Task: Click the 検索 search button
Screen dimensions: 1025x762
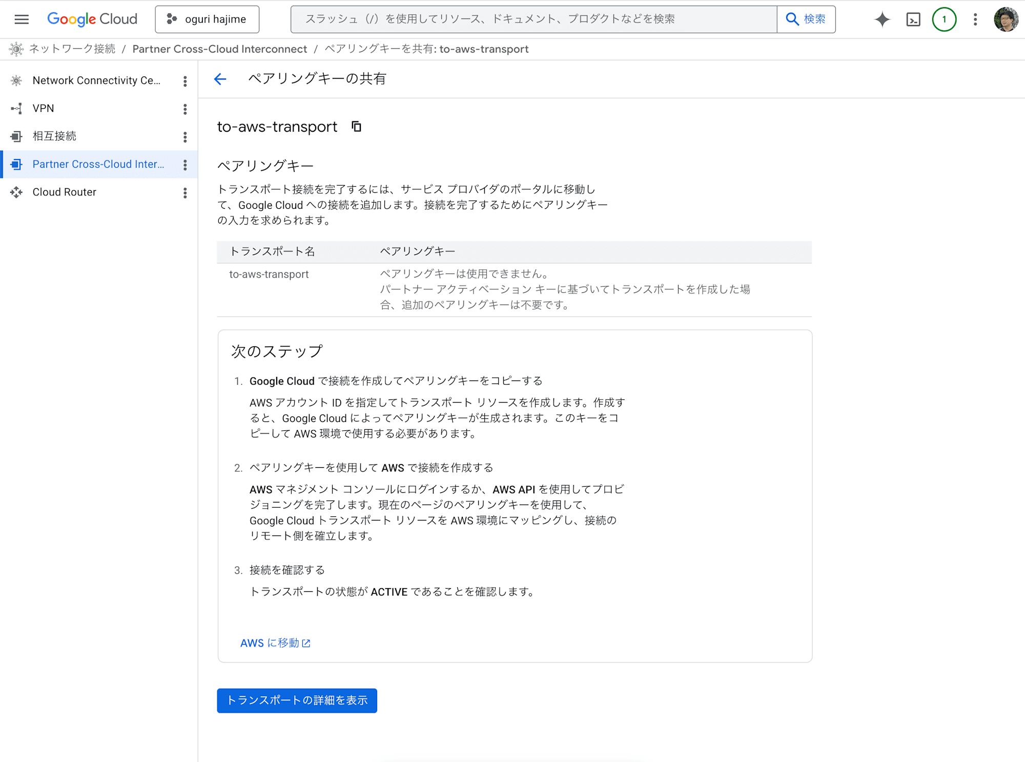Action: click(806, 19)
